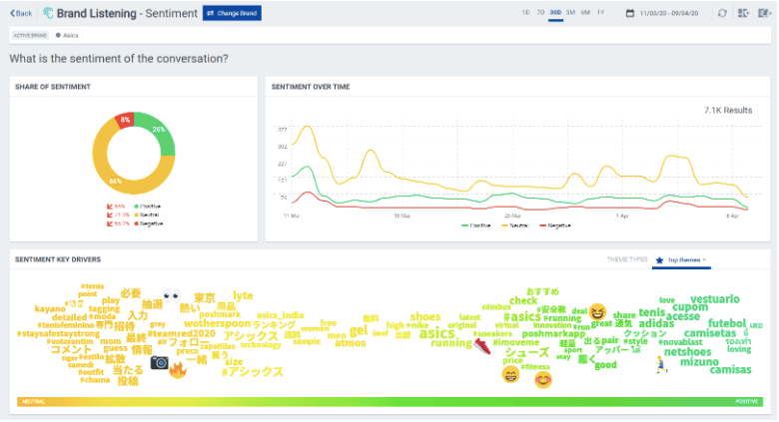Open the calendar date picker icon
The width and height of the screenshot is (779, 422).
pos(629,13)
